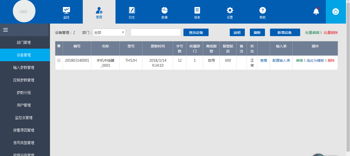Image resolution: width=350 pixels, height=156 pixels.
Task: Click the power logout icon
Action: pos(336,12)
